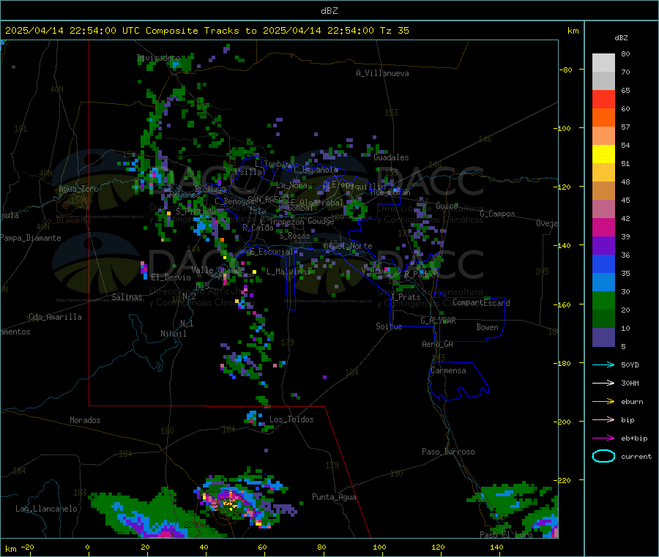Image resolution: width=659 pixels, height=557 pixels.
Task: Click the 100 km bottom axis label
Action: pyautogui.click(x=379, y=547)
